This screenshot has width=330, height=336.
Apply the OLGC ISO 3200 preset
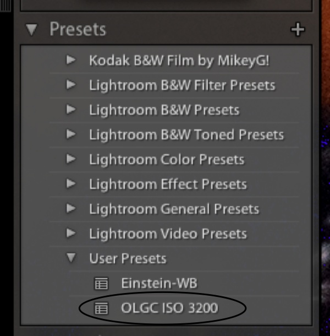[x=169, y=308]
